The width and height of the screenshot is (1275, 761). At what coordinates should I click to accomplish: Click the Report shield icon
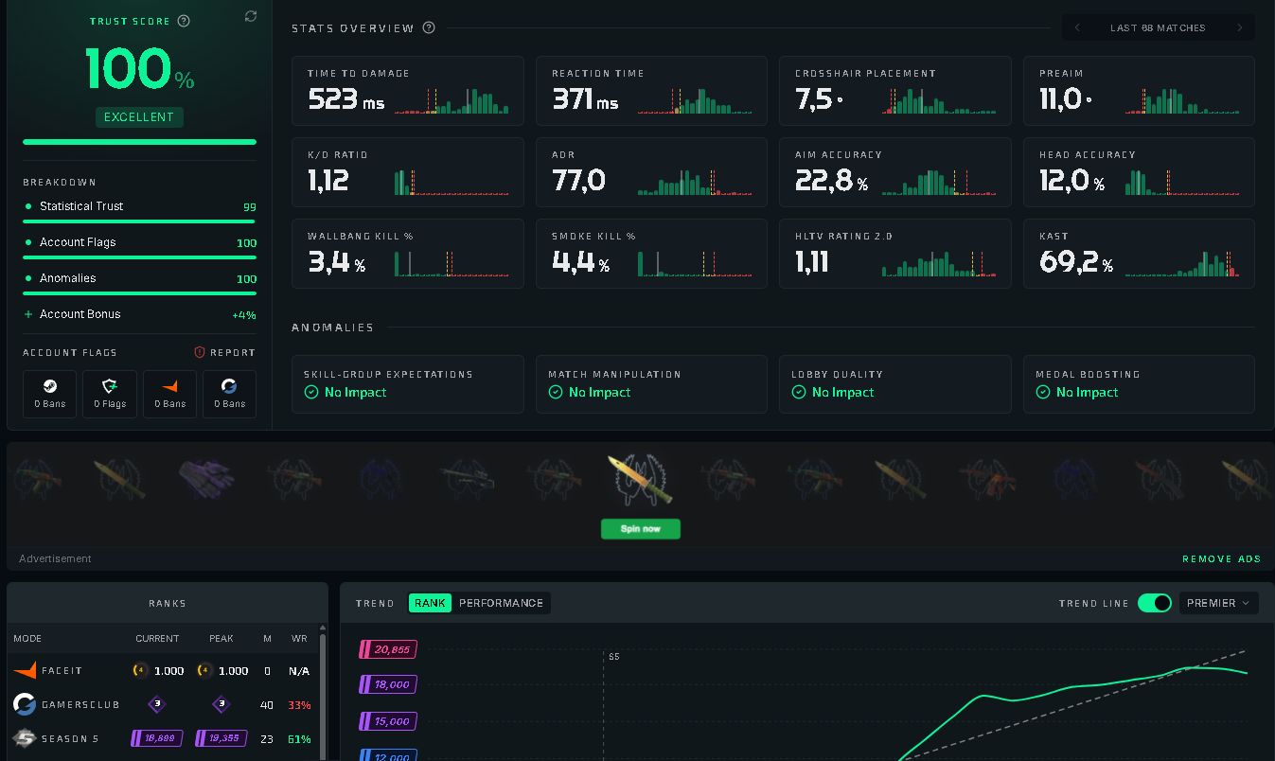200,352
